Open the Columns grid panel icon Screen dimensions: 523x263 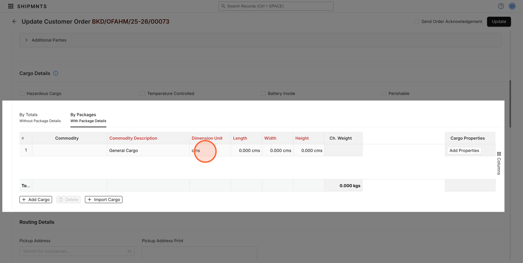(x=499, y=154)
